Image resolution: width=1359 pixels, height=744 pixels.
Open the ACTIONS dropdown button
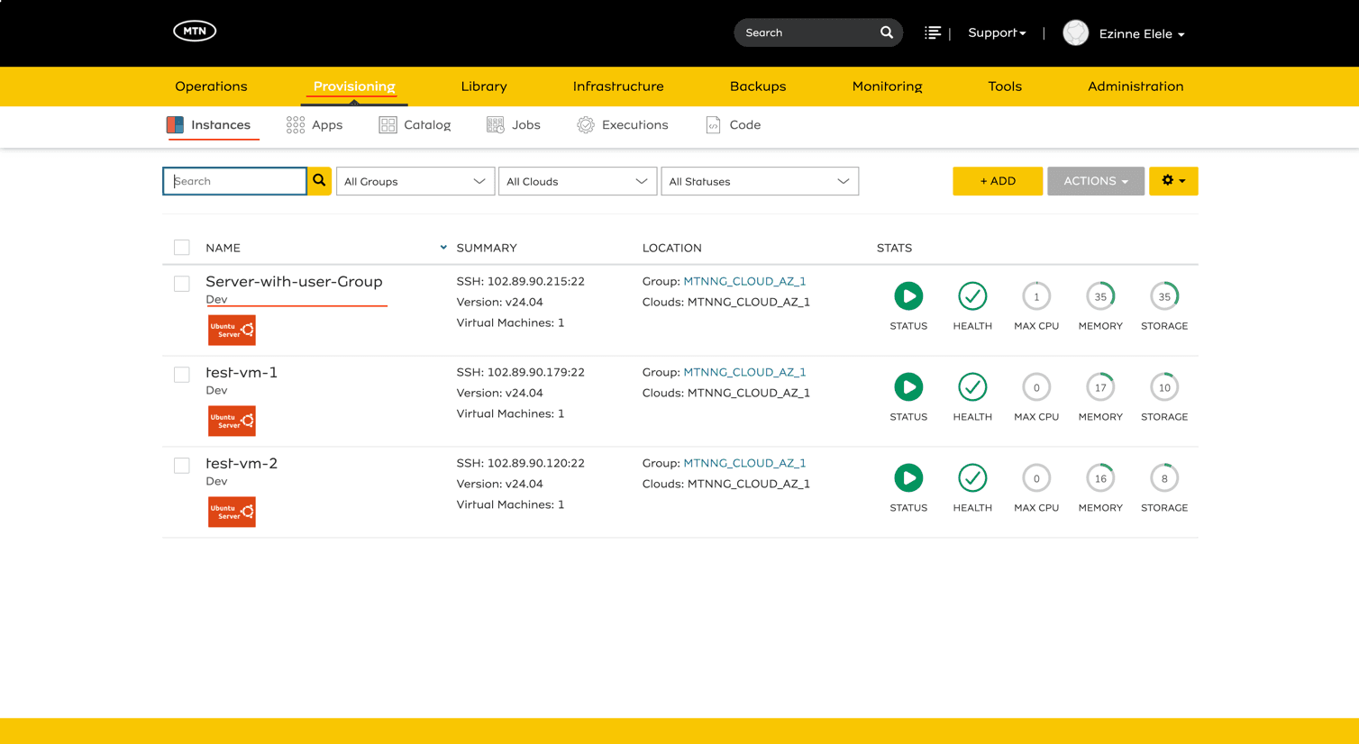[1096, 181]
